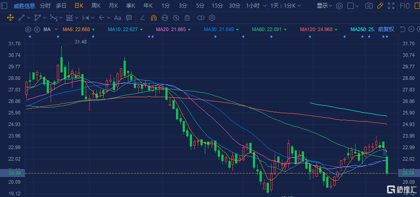The height and width of the screenshot is (197, 420).
Task: Open F10 company information
Action: (405, 6)
